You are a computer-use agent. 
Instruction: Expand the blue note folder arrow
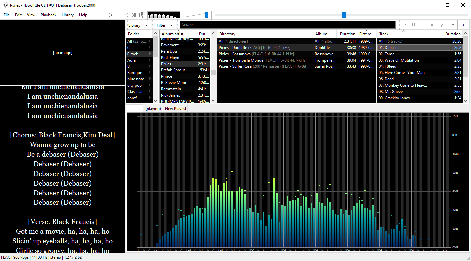(x=150, y=79)
